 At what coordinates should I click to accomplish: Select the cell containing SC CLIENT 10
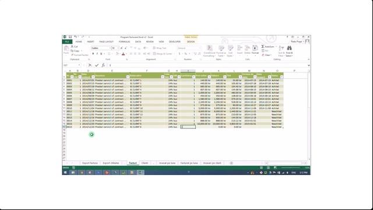pos(146,108)
